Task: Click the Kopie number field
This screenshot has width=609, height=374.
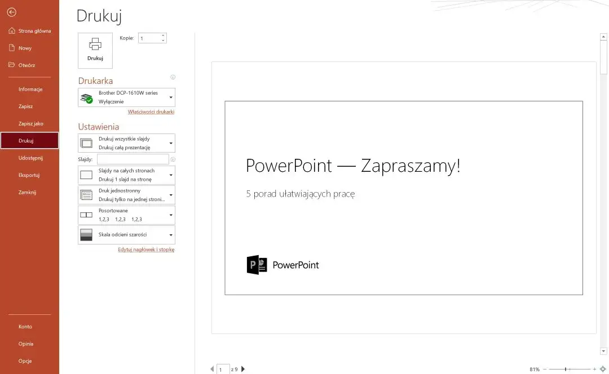Action: coord(149,38)
